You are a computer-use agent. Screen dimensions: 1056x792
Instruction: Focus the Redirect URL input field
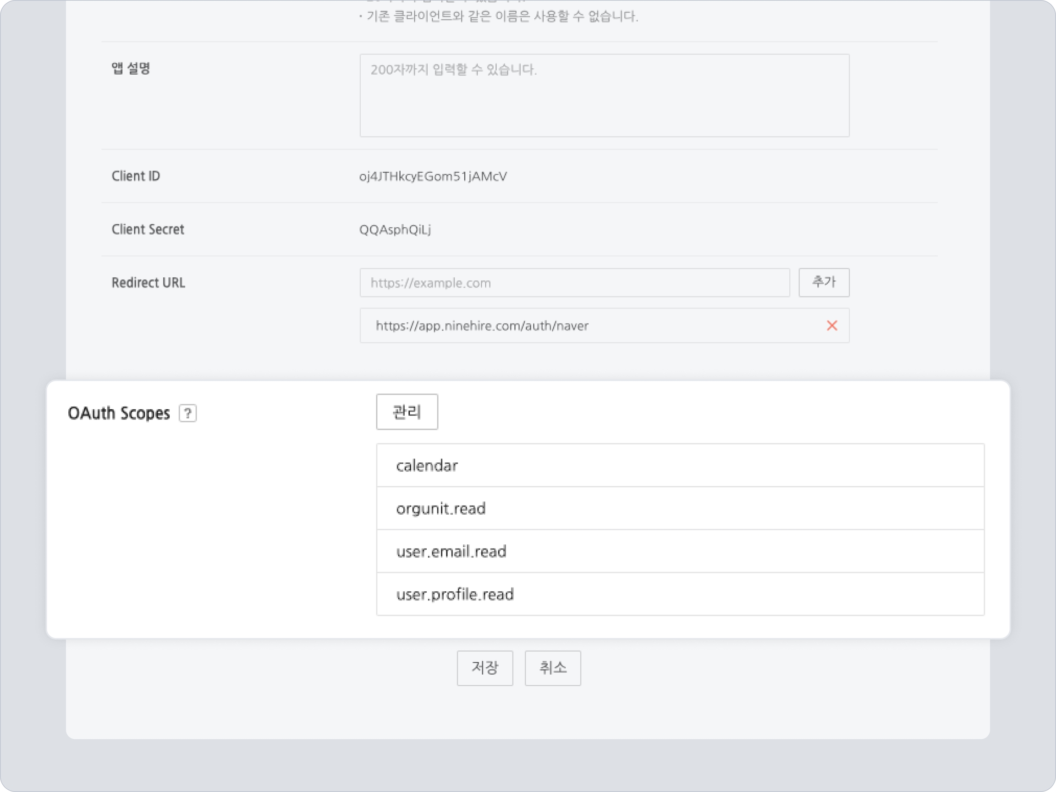574,283
